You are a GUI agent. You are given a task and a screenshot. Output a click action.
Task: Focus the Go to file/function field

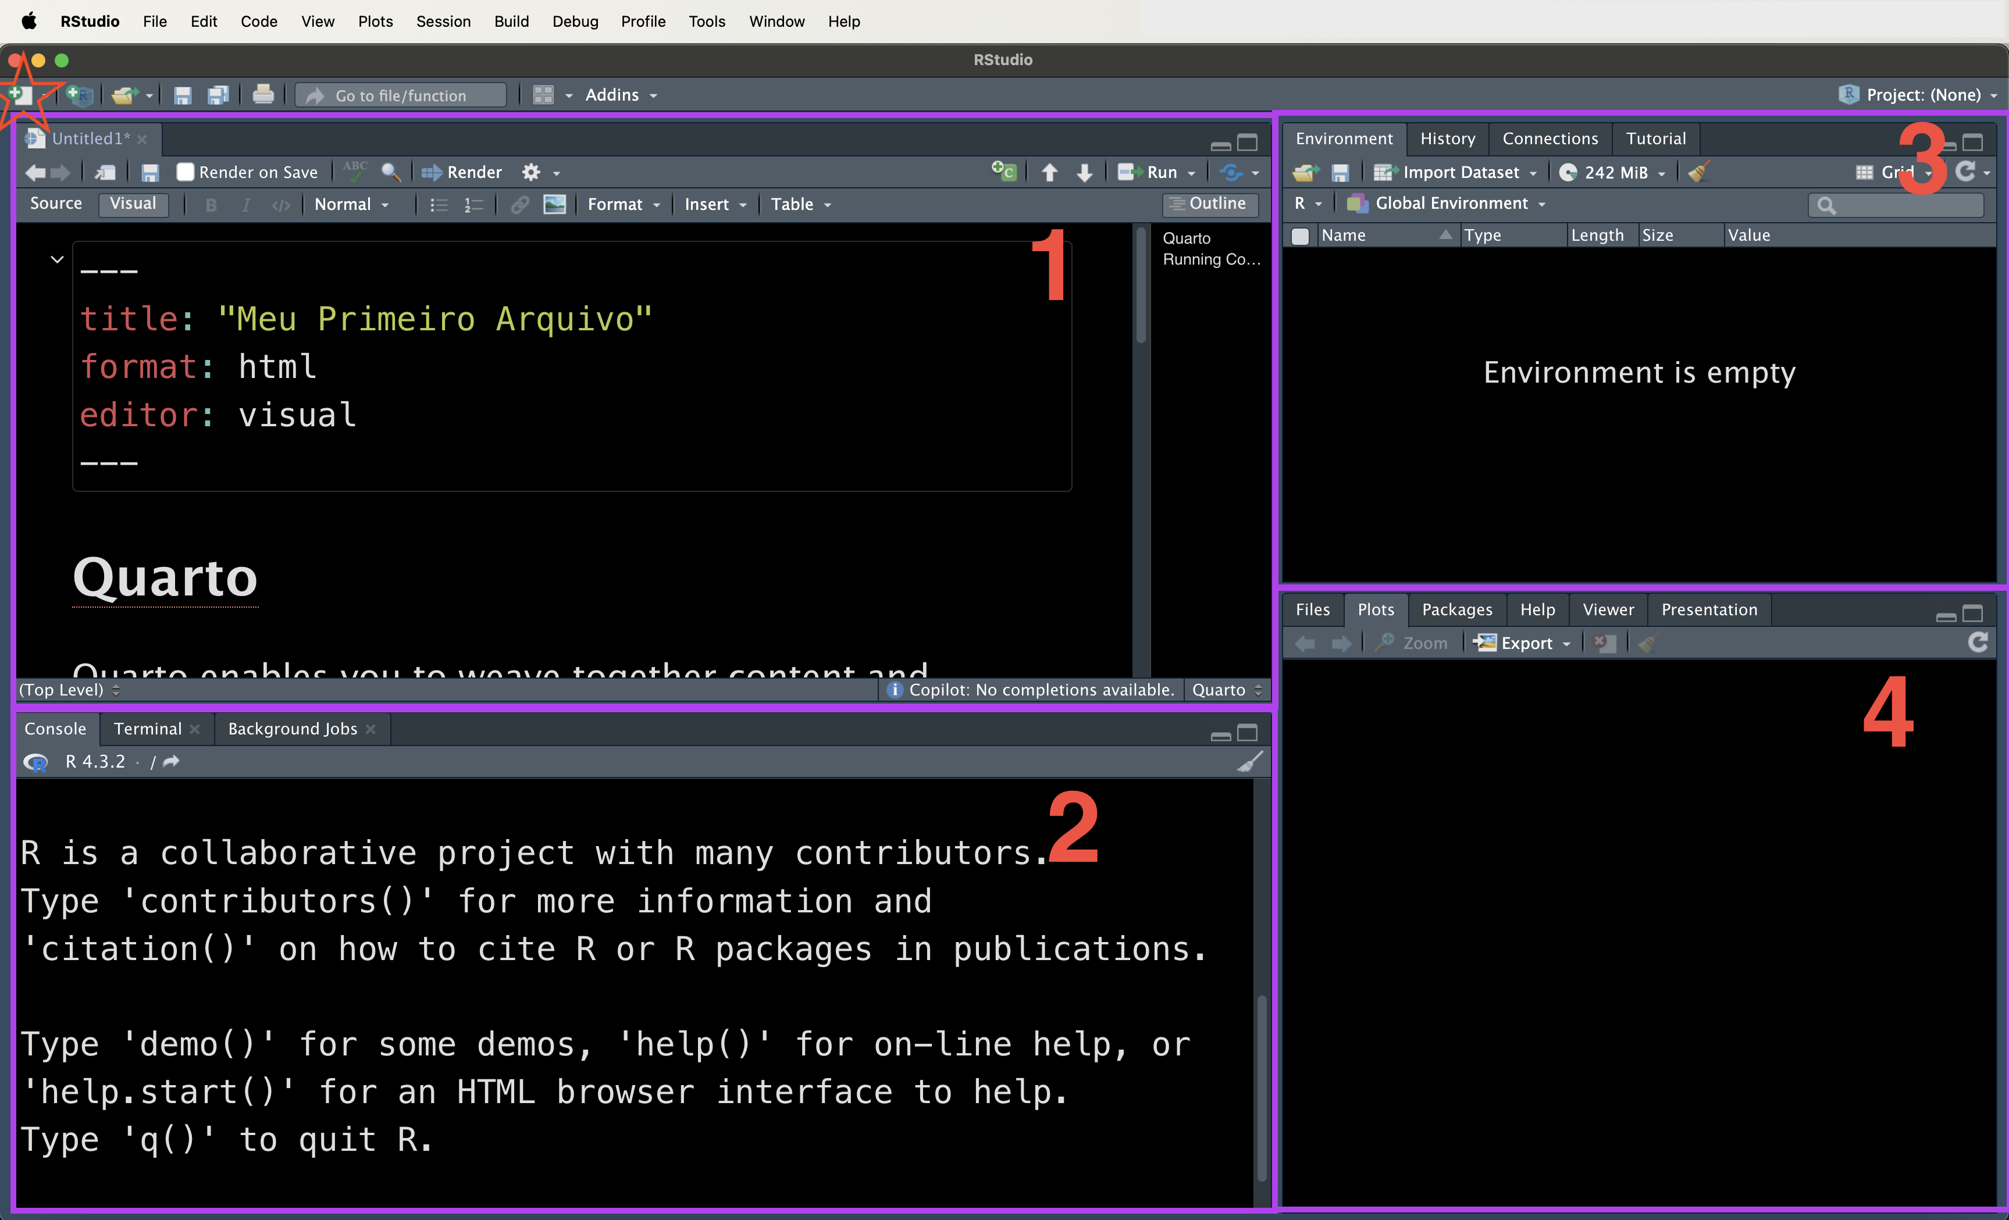pos(400,95)
